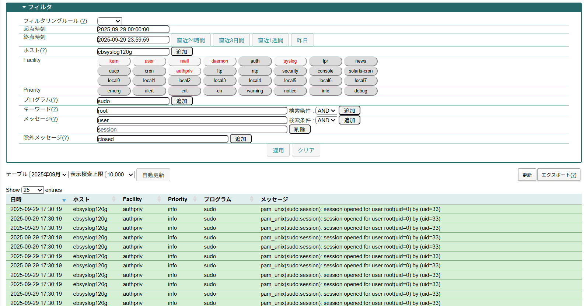Open the テーブル month dropdown
Viewport: 587px width, 306px height.
(x=49, y=175)
